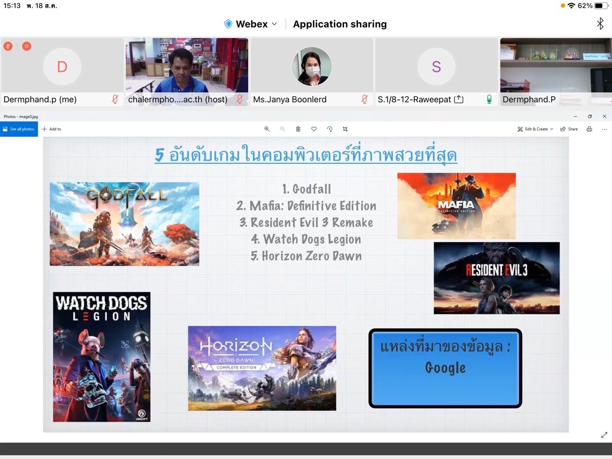Tap the Wi-Fi icon in status bar

point(571,6)
